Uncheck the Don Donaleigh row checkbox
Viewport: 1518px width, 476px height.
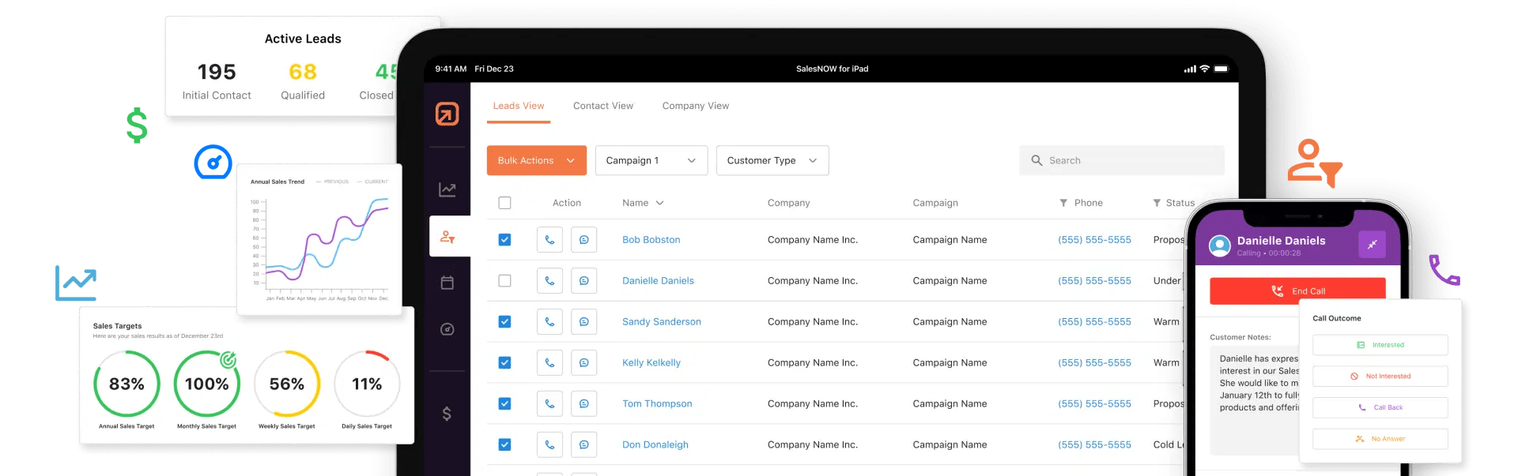tap(504, 444)
